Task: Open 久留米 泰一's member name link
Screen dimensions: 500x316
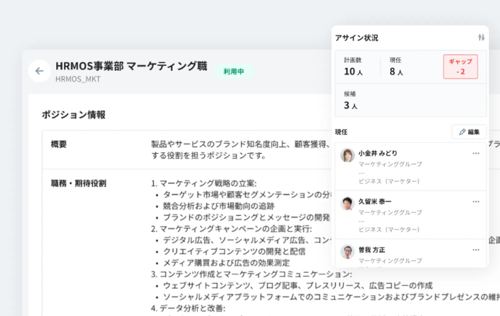Action: pyautogui.click(x=374, y=201)
